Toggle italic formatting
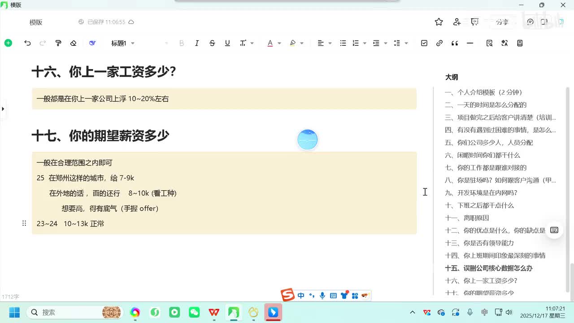 click(x=197, y=43)
